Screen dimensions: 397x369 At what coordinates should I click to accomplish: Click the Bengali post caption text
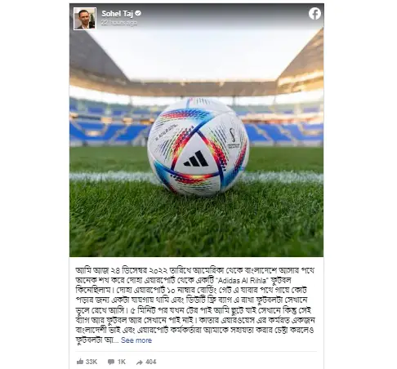click(195, 305)
